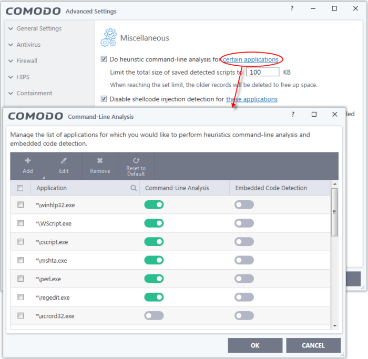The height and width of the screenshot is (359, 368).
Task: Check the box for acrord32.exe row
Action: [x=21, y=316]
